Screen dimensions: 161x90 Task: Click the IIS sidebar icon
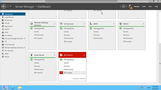(3, 41)
